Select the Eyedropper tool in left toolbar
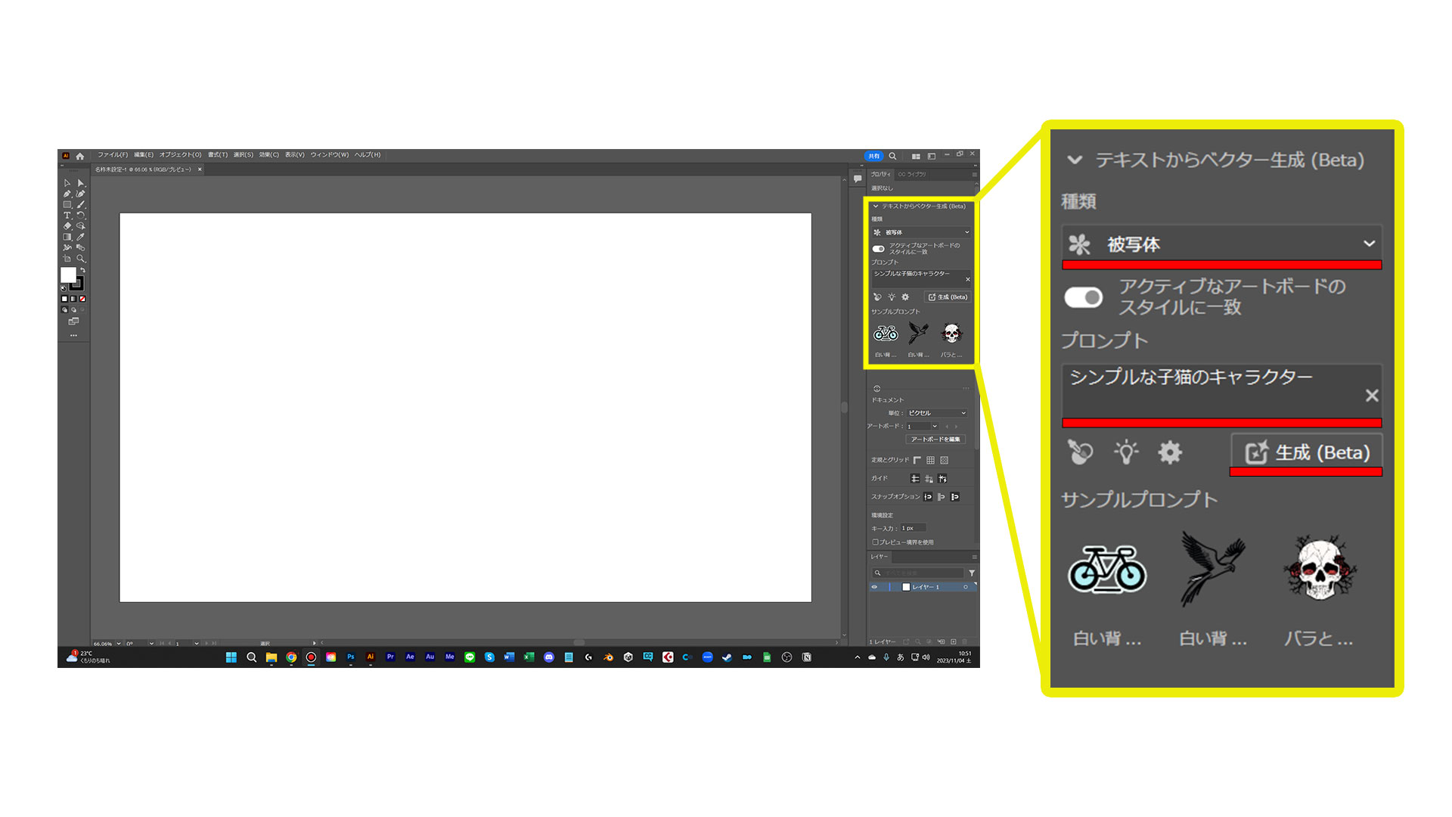 [81, 237]
